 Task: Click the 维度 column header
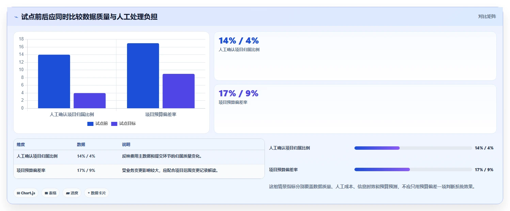pos(21,145)
